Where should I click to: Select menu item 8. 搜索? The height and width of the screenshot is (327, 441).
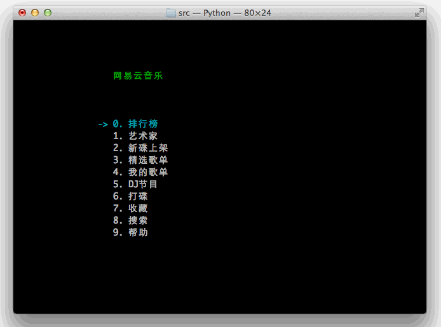(x=130, y=220)
